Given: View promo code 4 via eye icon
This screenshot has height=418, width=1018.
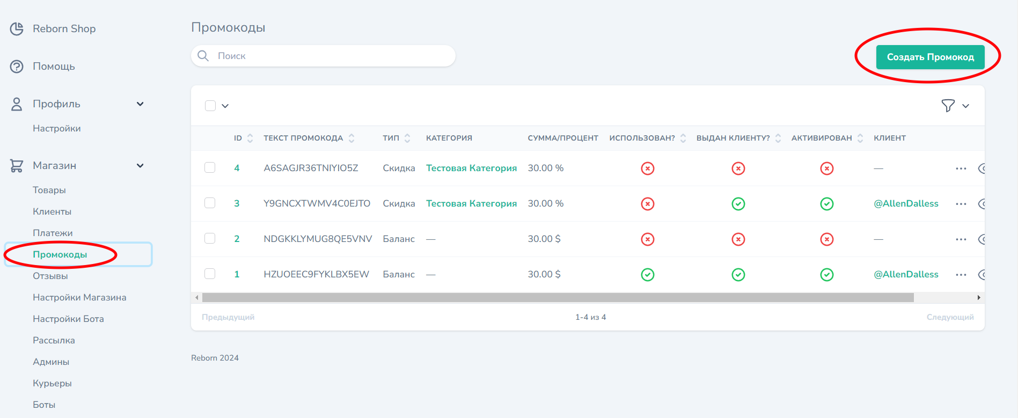Looking at the screenshot, I should [982, 168].
